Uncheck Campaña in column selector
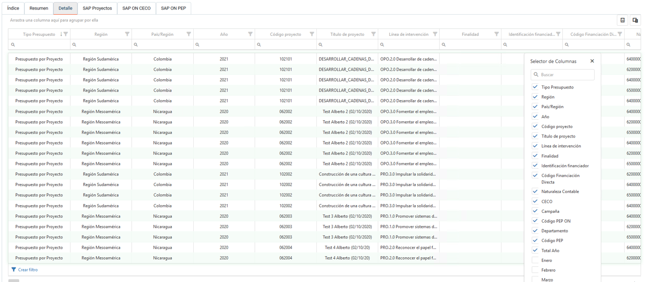This screenshot has height=282, width=649. (x=535, y=211)
